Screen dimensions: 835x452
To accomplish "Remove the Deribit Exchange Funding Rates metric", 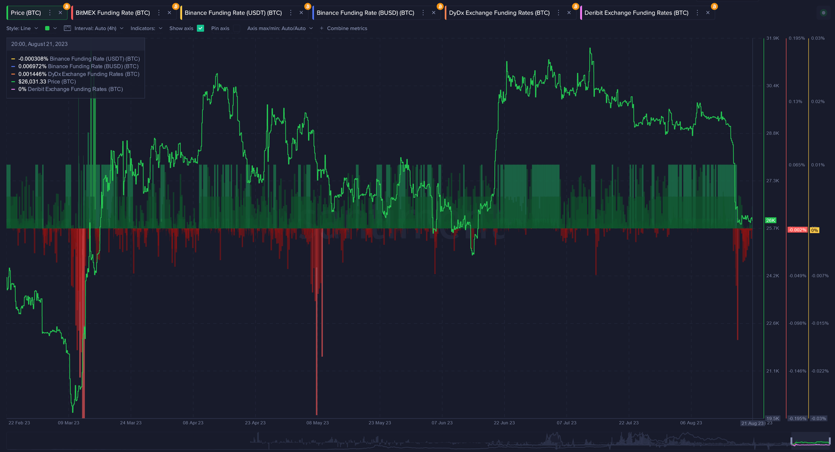I will 708,12.
